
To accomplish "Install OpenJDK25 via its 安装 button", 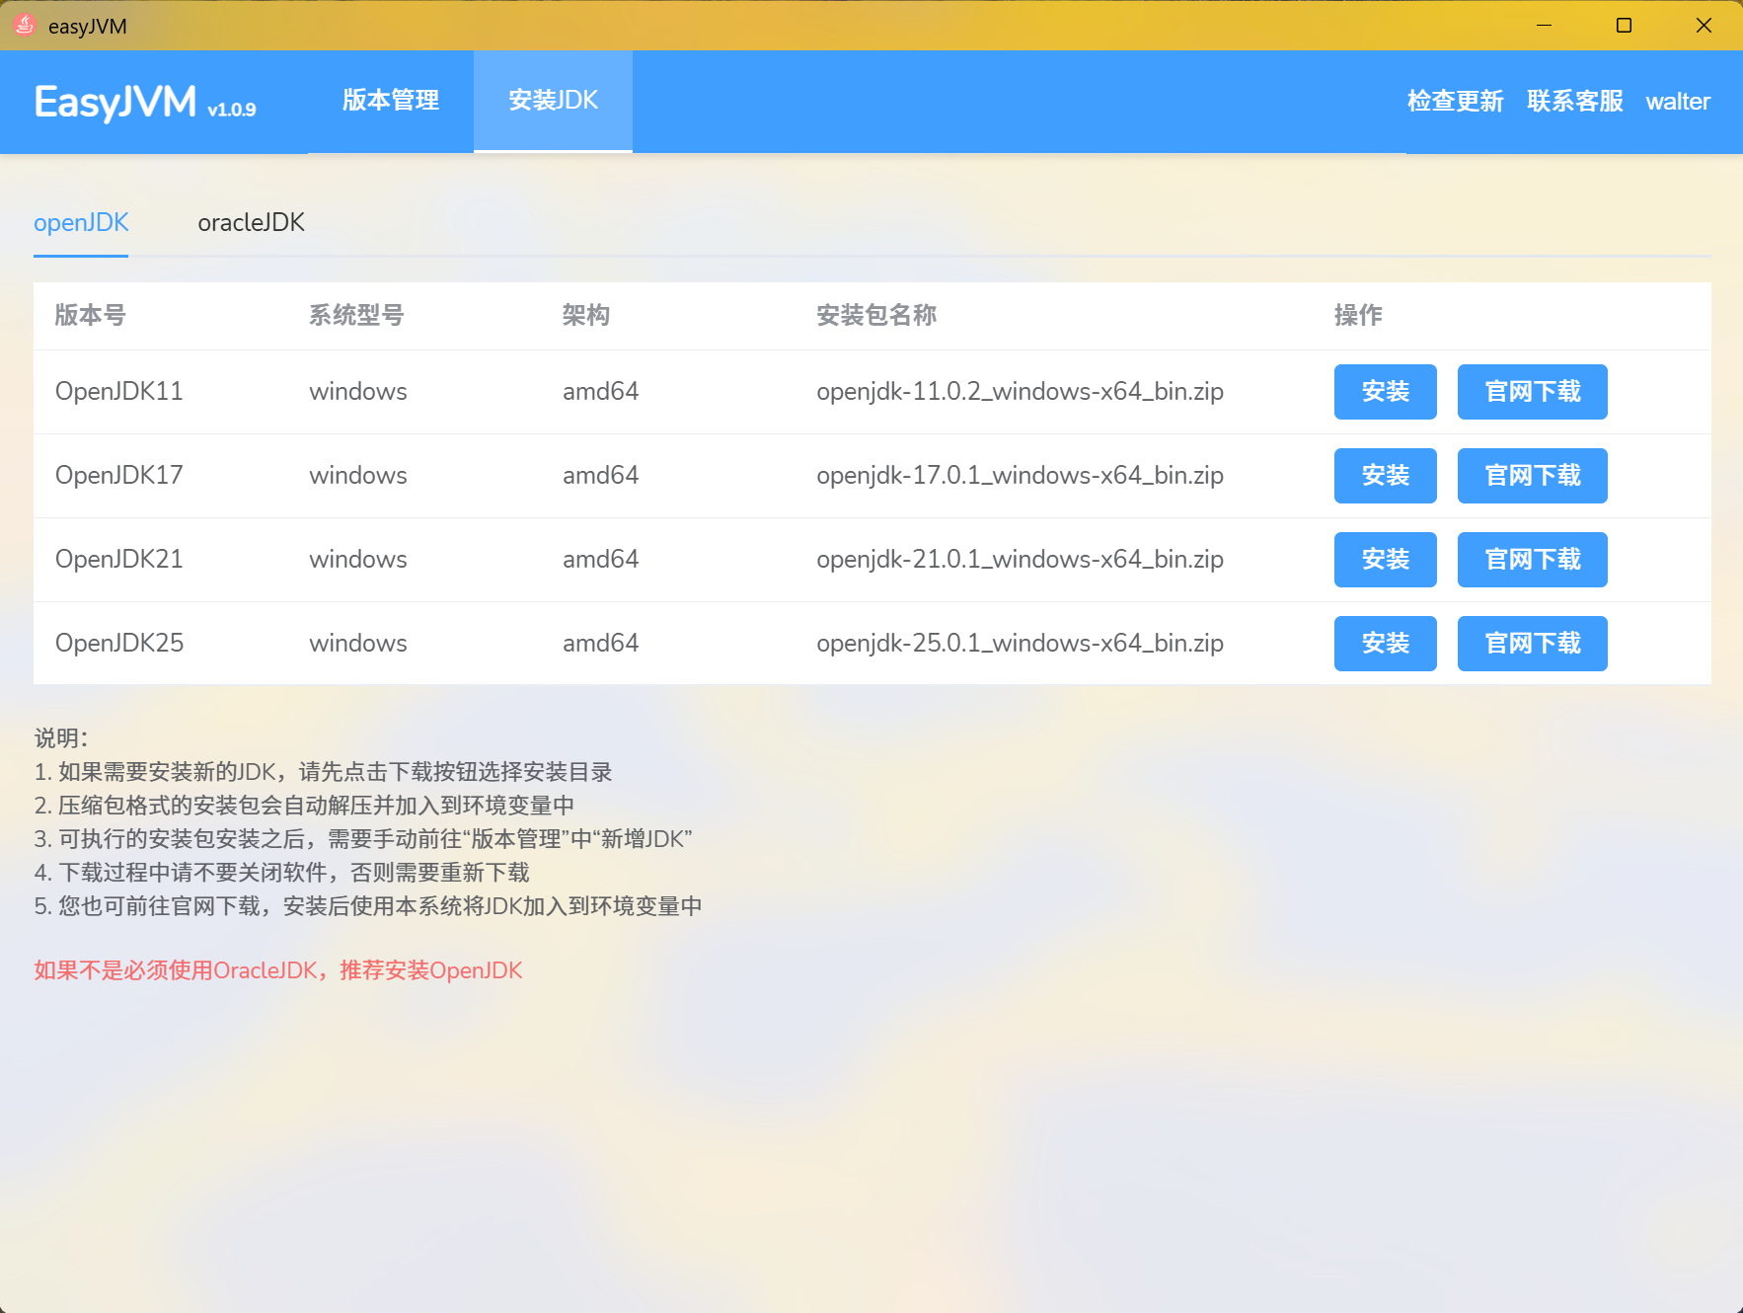I will (x=1385, y=644).
